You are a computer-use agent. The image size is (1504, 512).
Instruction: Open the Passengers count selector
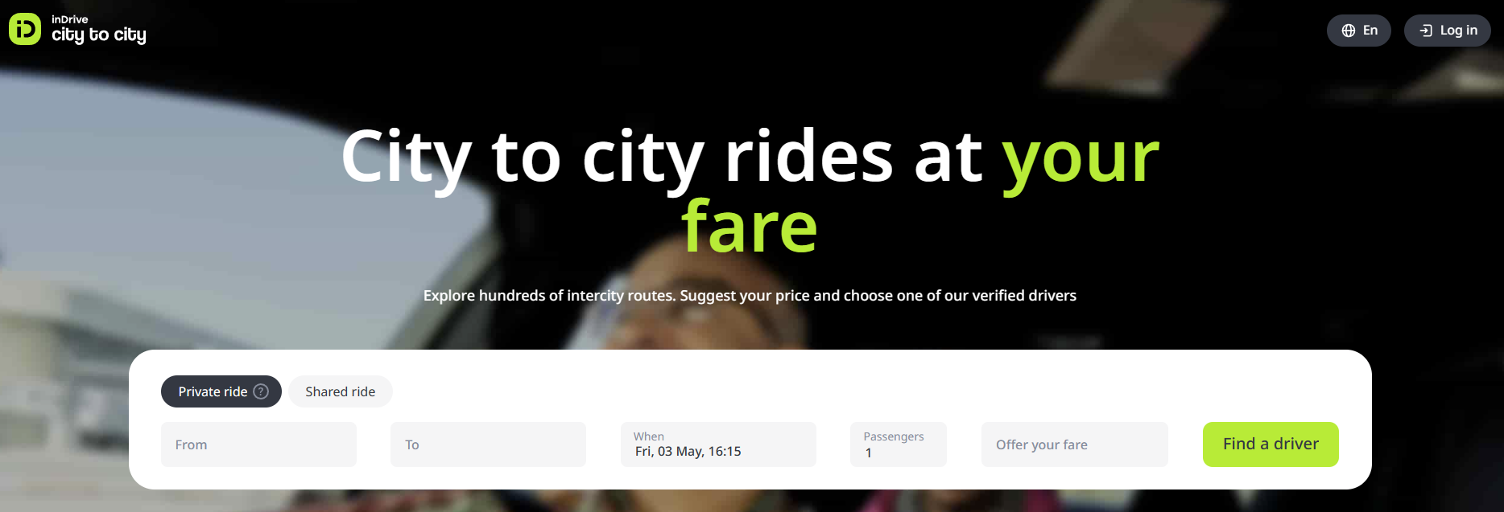pyautogui.click(x=899, y=444)
